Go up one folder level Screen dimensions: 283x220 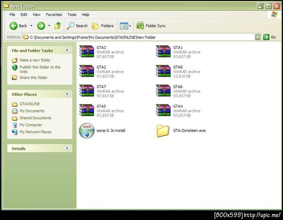click(58, 26)
